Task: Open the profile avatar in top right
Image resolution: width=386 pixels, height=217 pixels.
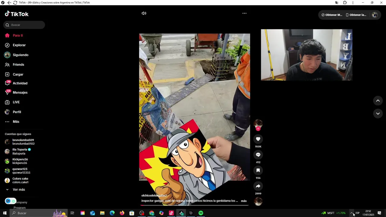Action: coord(375,15)
